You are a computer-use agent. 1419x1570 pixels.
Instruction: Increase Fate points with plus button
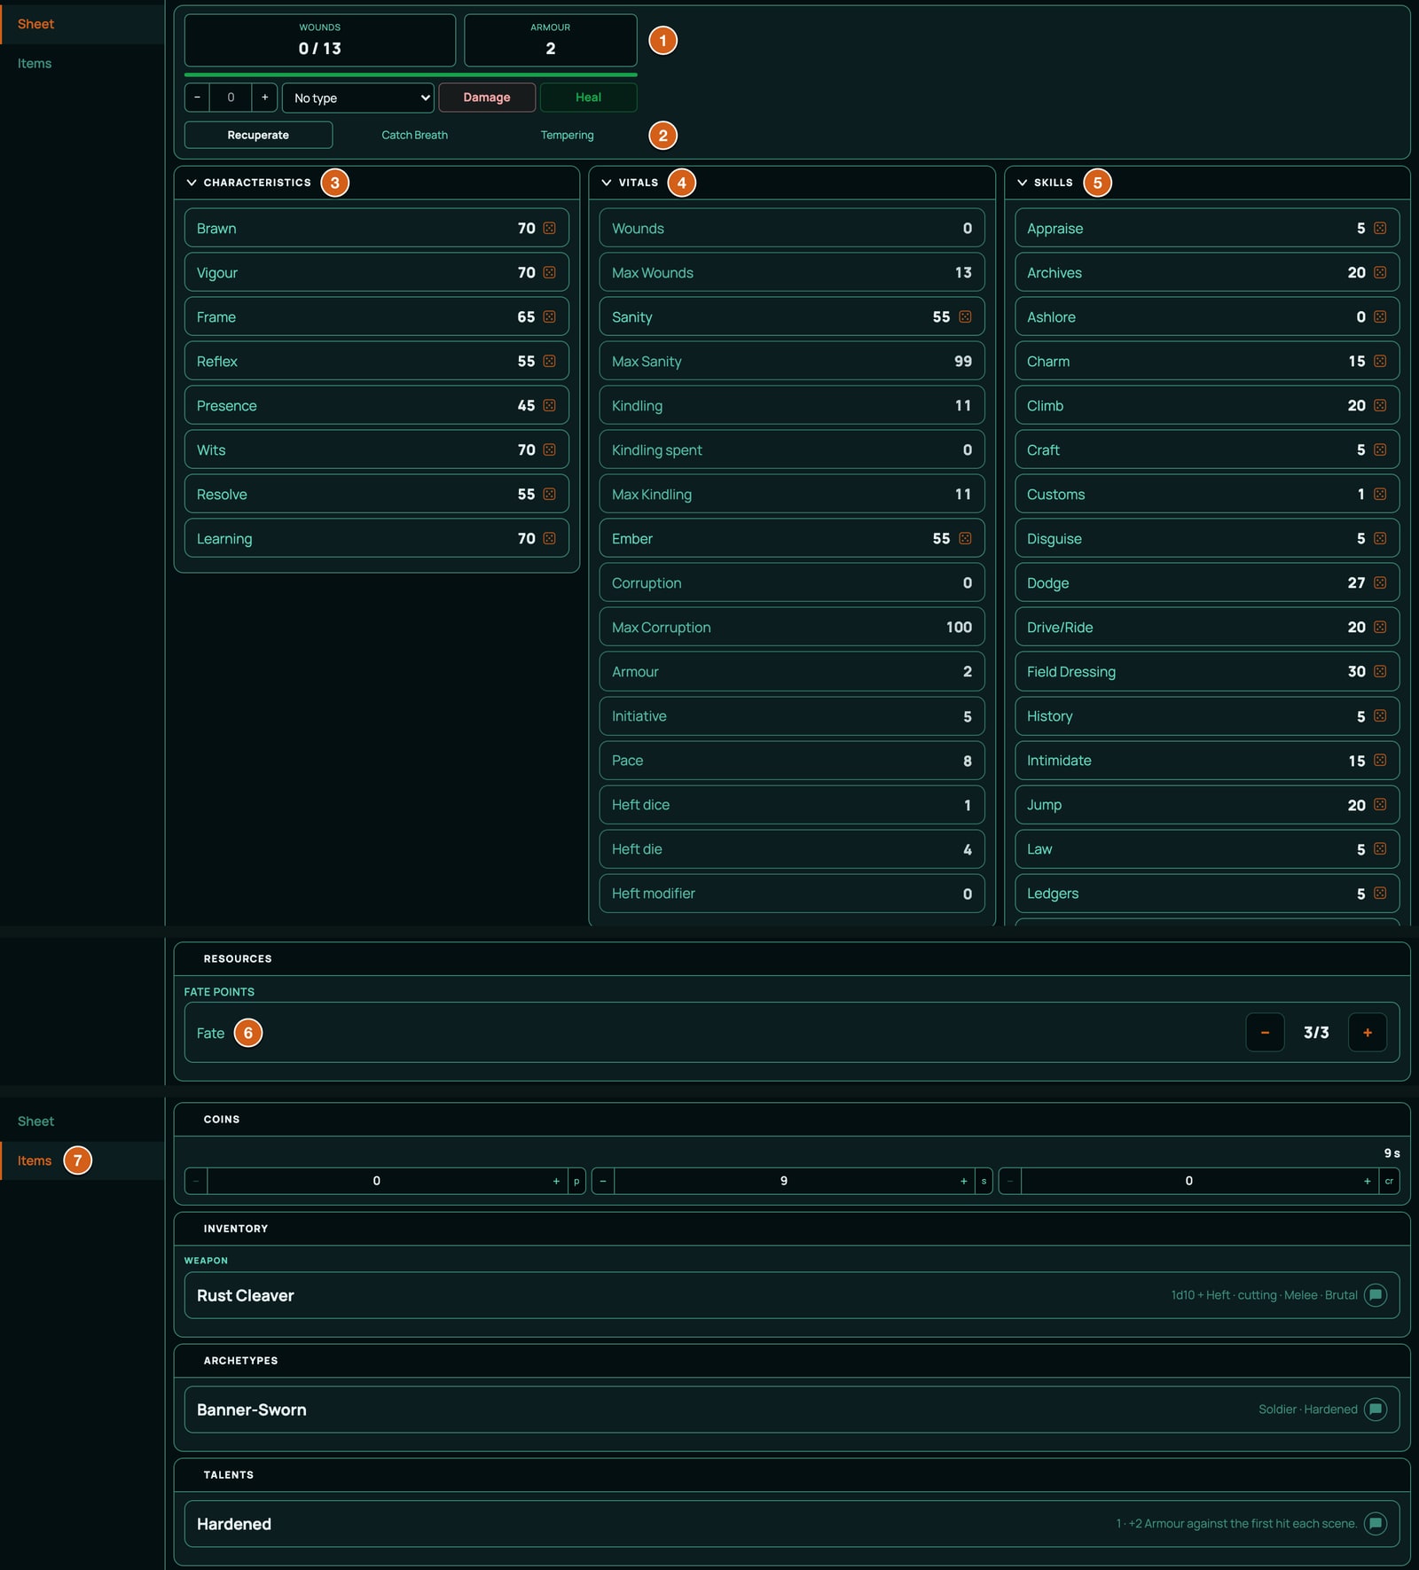(x=1368, y=1033)
